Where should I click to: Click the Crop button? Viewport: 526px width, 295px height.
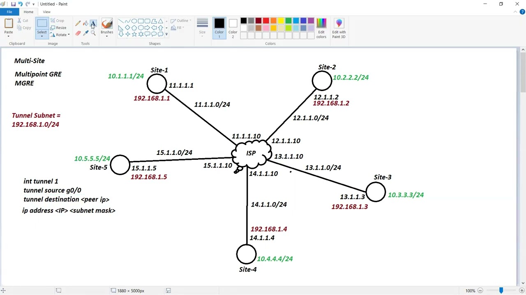57,20
